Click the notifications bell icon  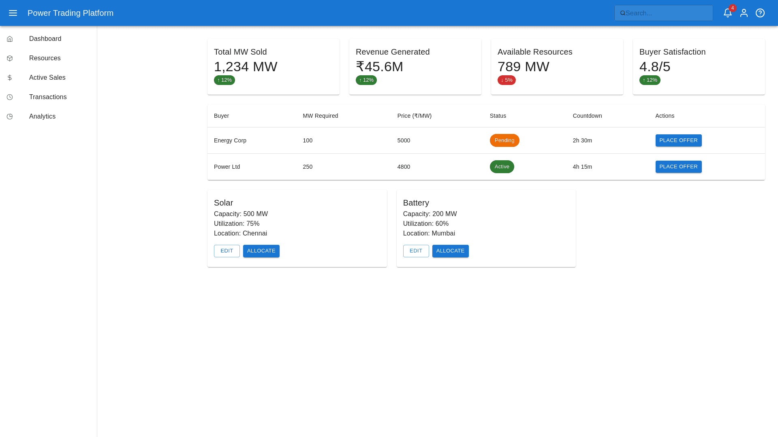(727, 13)
